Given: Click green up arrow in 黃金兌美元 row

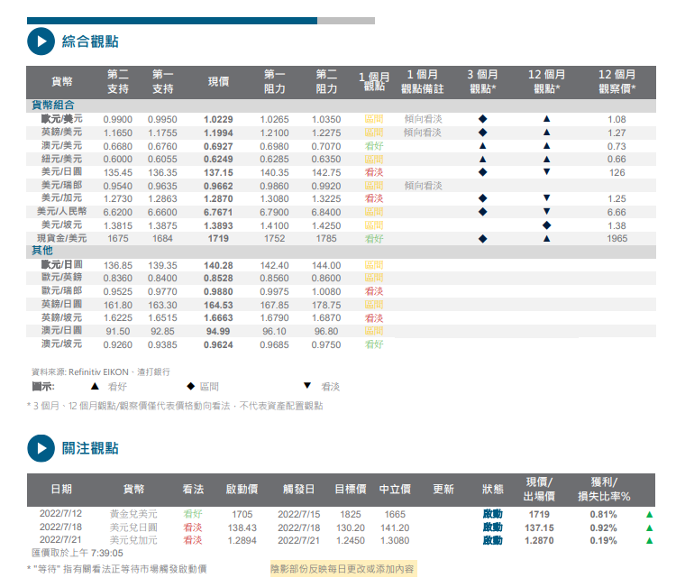Looking at the screenshot, I should click(x=649, y=514).
